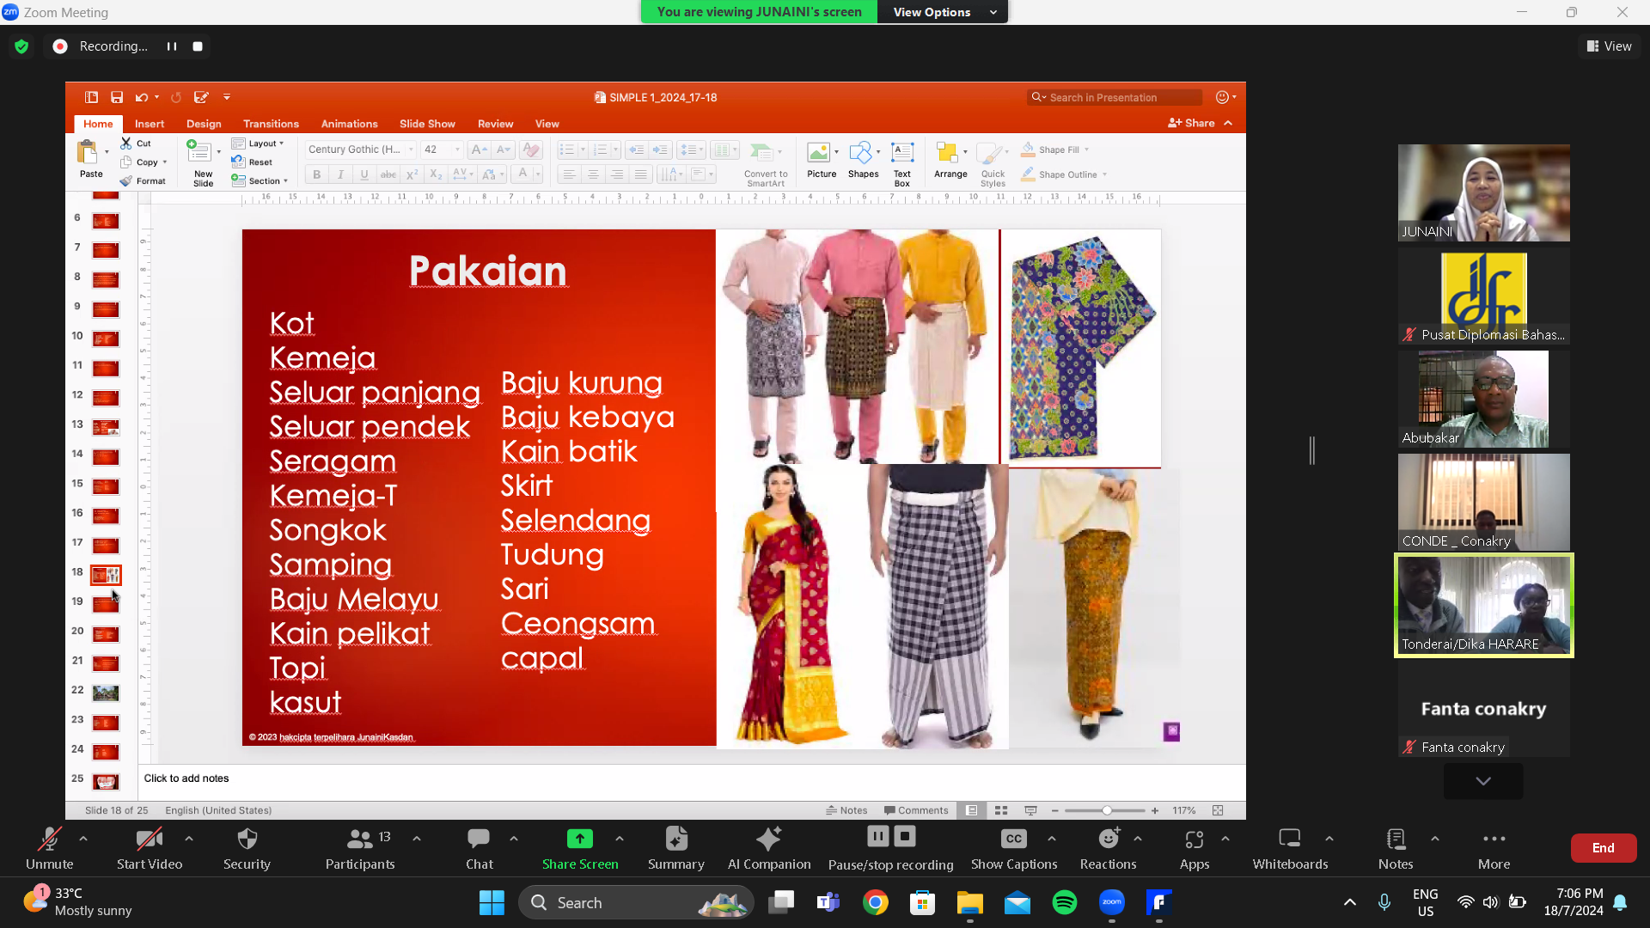1650x928 pixels.
Task: Open the Whiteboards tool
Action: coord(1289,846)
